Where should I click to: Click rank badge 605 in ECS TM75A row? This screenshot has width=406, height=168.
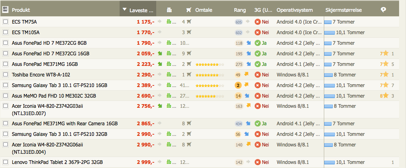tap(239, 22)
